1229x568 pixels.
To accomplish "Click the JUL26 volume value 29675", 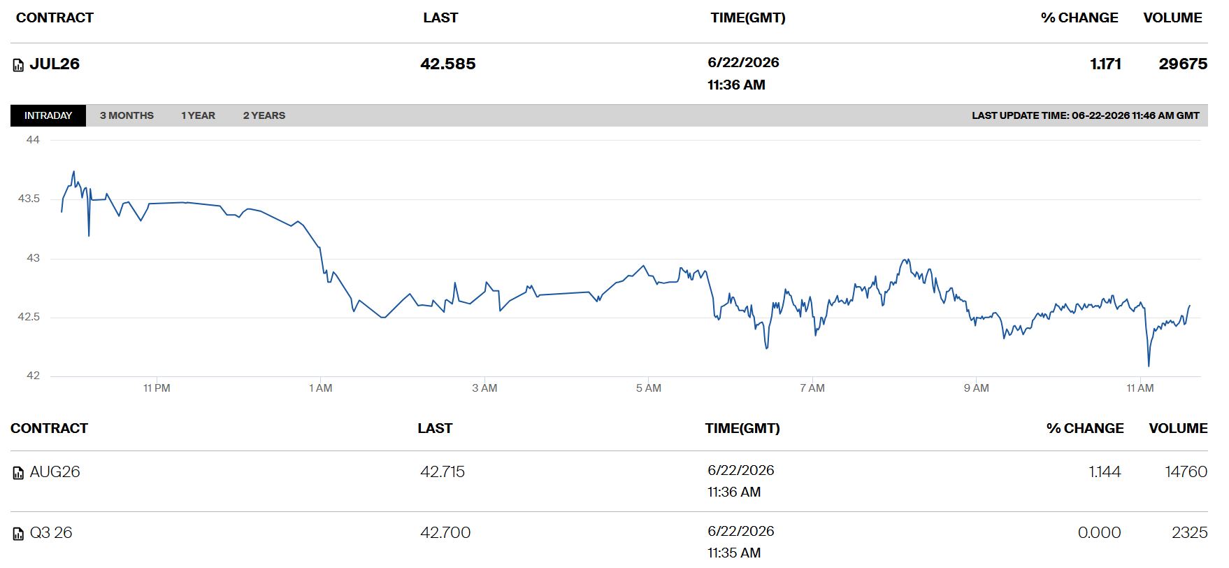I will tap(1183, 64).
